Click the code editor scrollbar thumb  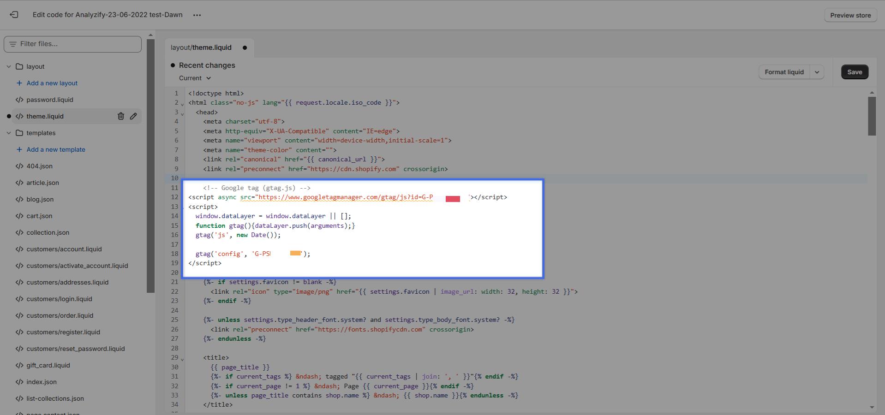tap(872, 116)
